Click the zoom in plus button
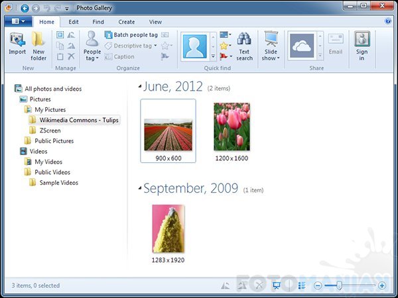Viewport: 398px width, 298px height. pos(382,286)
